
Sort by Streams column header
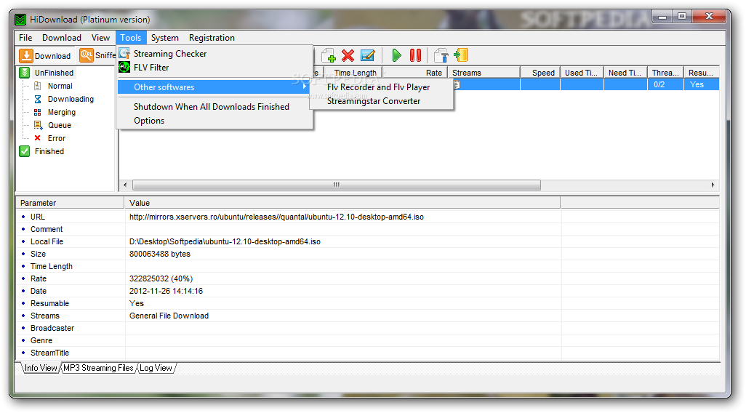(x=484, y=73)
